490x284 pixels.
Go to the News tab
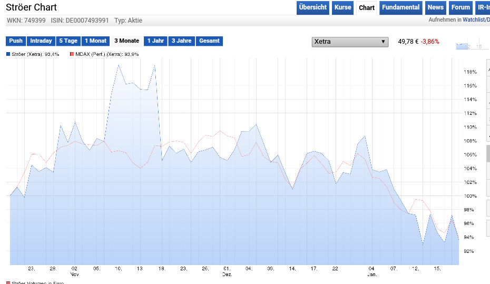435,8
